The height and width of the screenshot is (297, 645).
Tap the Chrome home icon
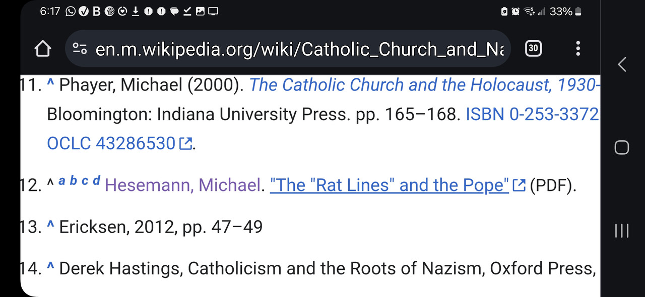pos(43,49)
